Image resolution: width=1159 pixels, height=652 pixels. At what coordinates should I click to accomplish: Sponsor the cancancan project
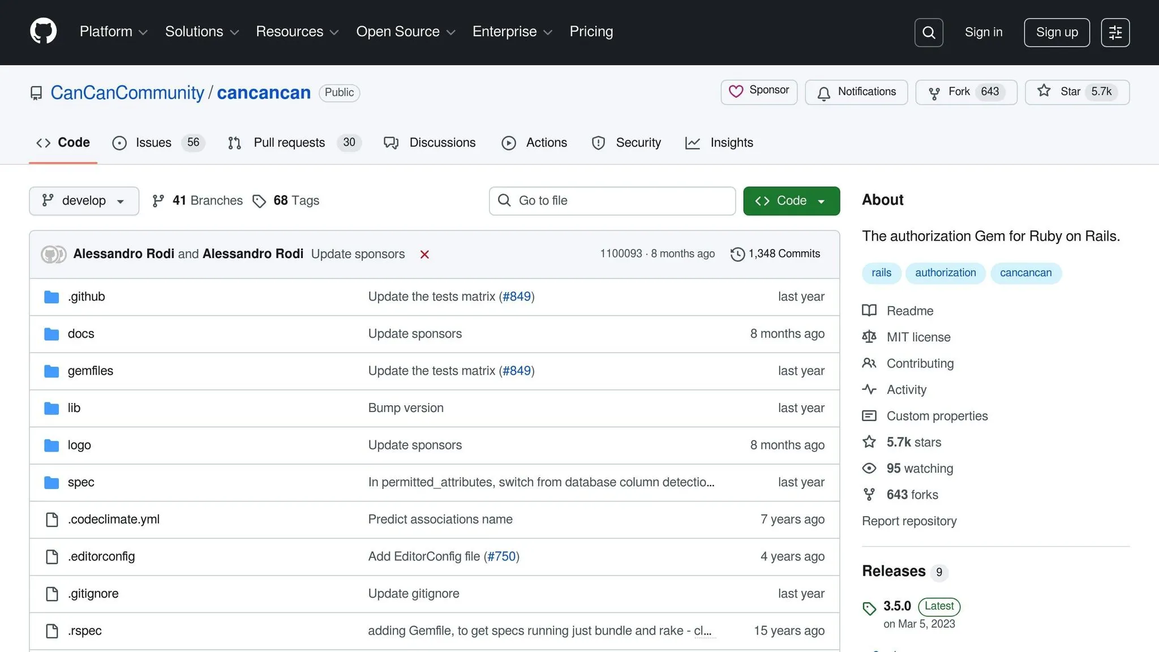(x=759, y=92)
